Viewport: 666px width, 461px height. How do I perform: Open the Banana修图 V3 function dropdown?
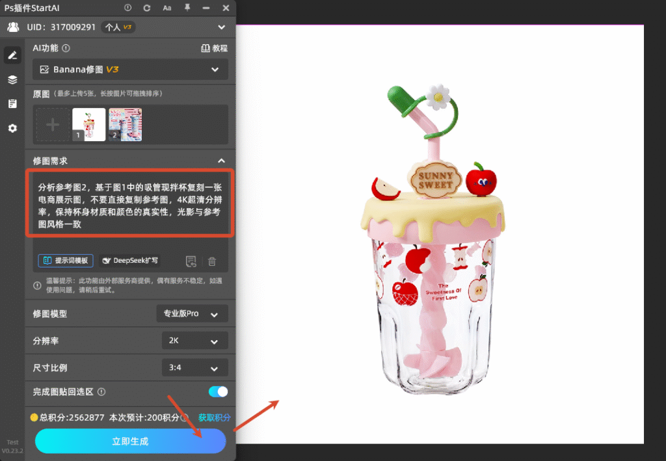coord(129,70)
